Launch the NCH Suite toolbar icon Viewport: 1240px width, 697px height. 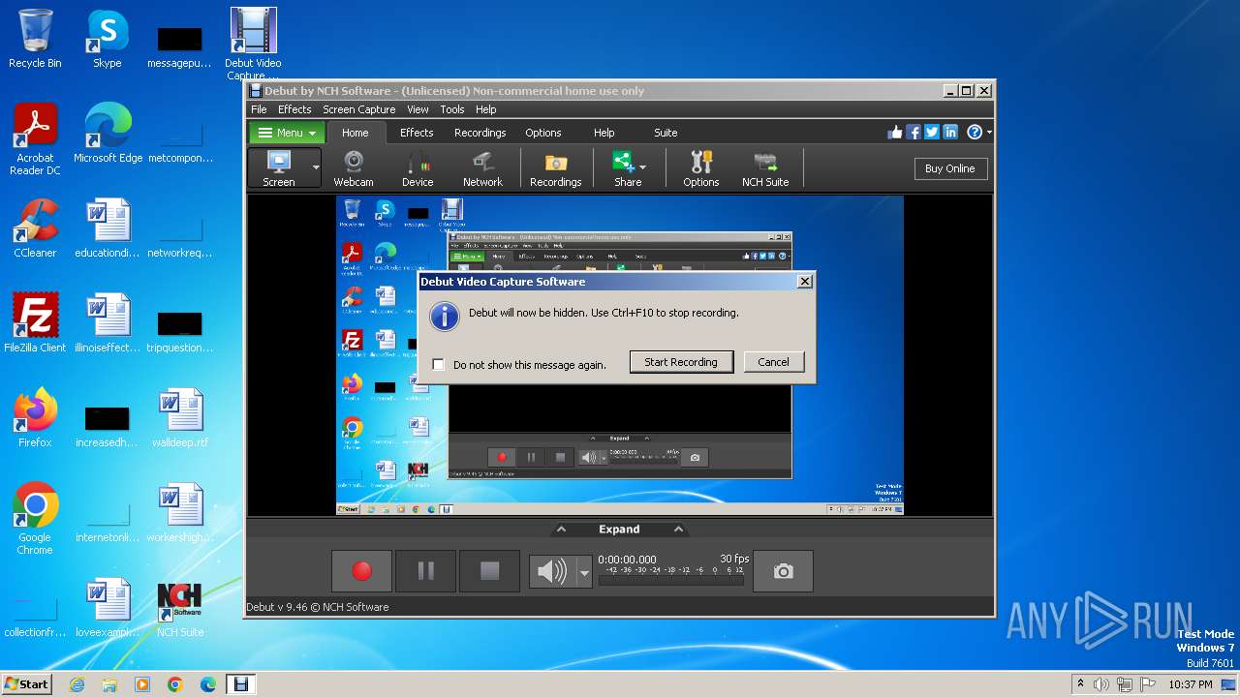[765, 168]
